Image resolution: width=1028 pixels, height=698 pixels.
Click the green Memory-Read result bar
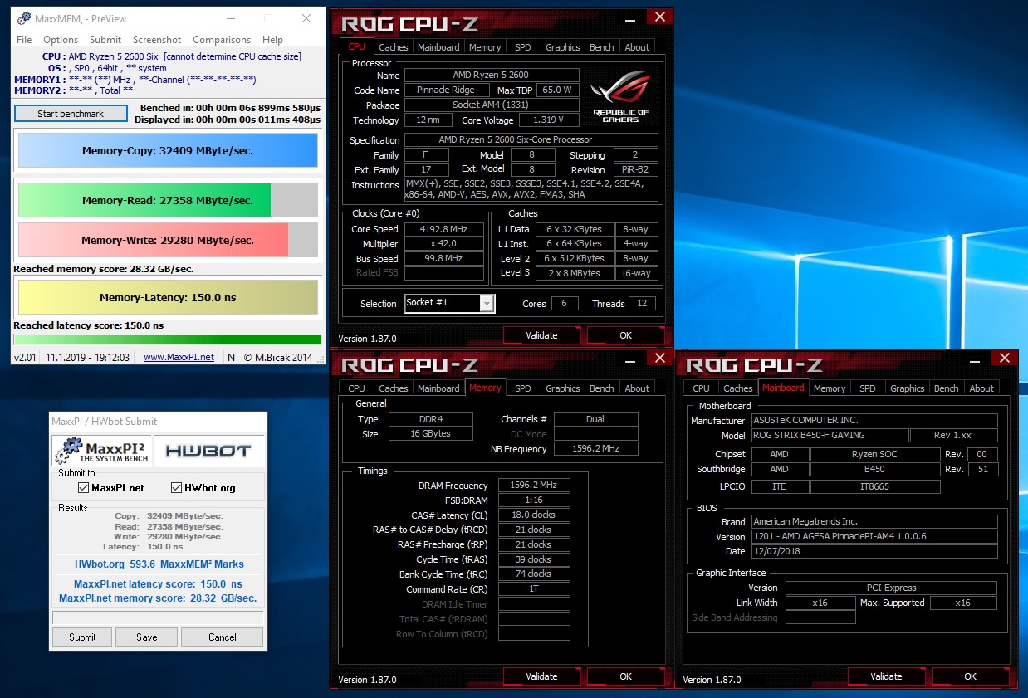(168, 200)
